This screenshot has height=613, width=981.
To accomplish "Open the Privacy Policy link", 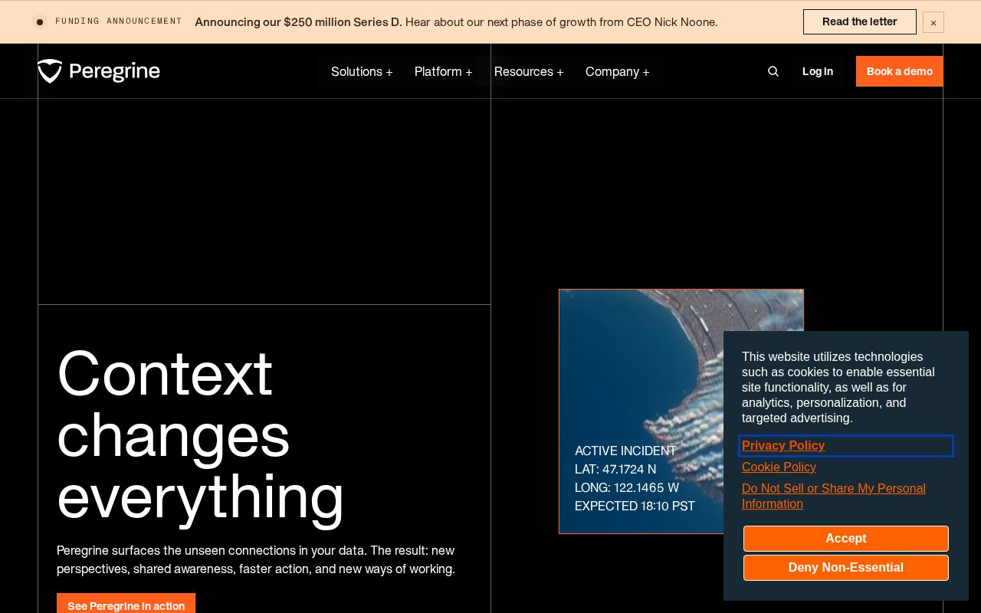I will pos(783,445).
